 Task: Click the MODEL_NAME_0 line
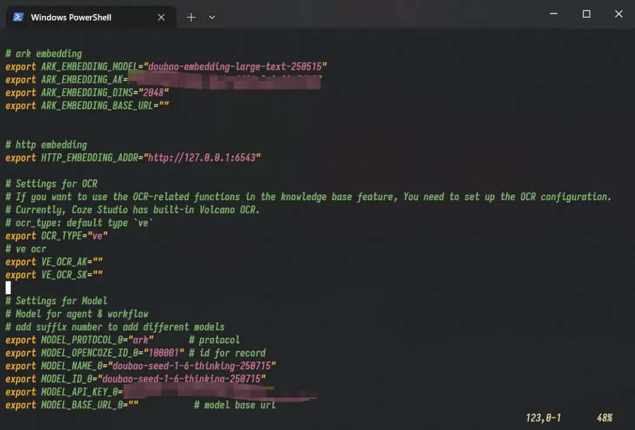(141, 366)
